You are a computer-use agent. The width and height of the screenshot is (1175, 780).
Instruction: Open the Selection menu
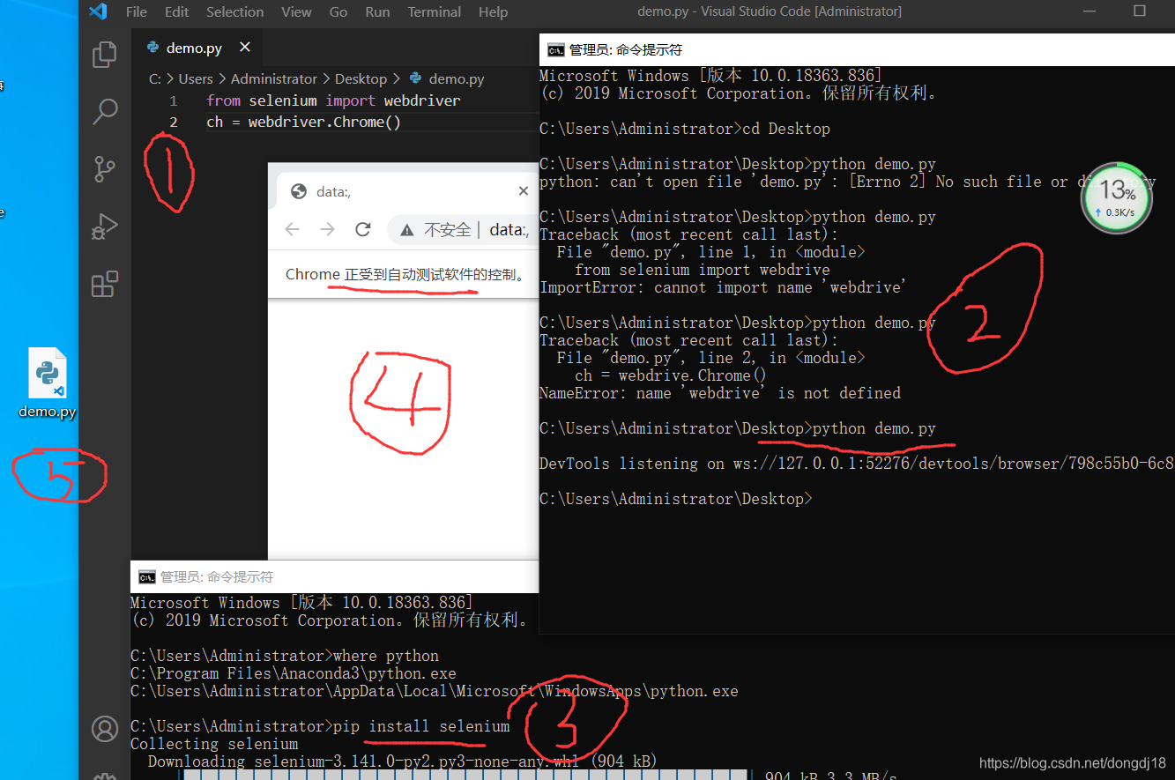click(x=234, y=11)
